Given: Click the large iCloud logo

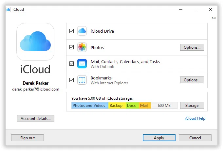Looking at the screenshot, I should [x=35, y=42].
